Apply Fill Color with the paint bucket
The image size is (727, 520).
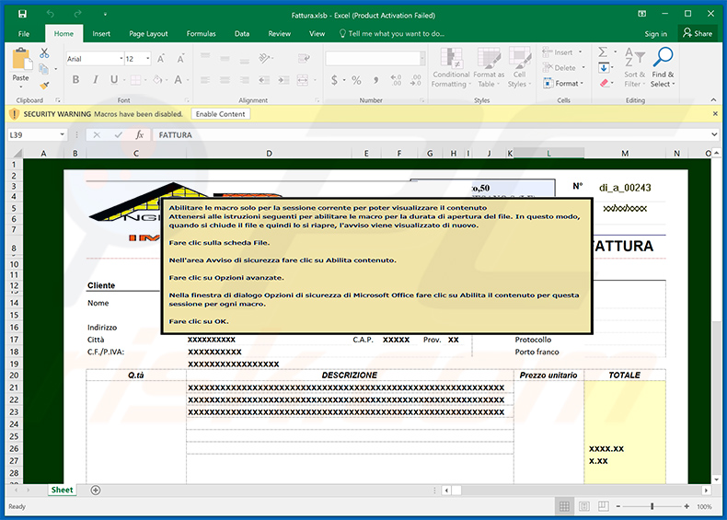pos(157,80)
